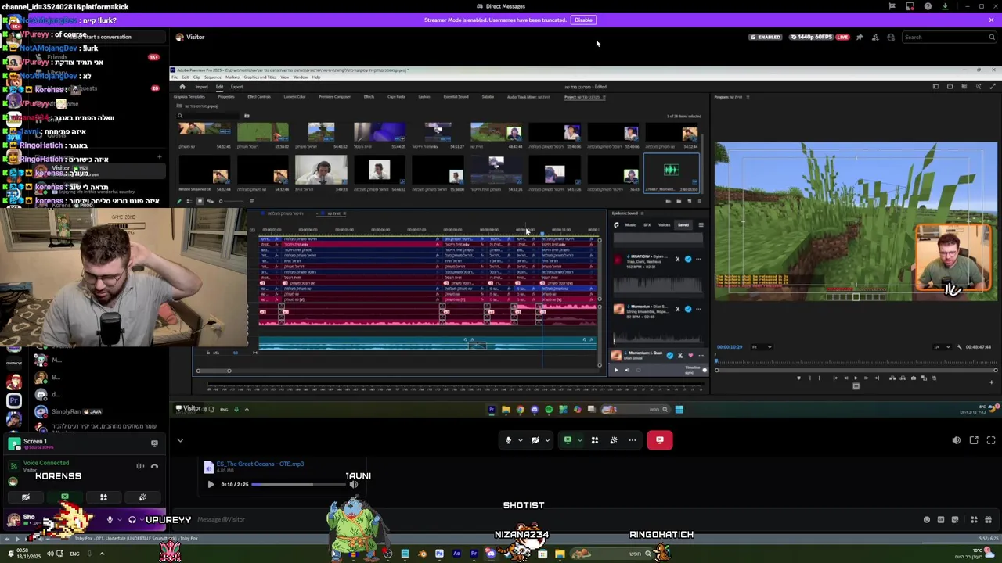Mute microphone in the call control bar
1002x563 pixels.
(508, 440)
